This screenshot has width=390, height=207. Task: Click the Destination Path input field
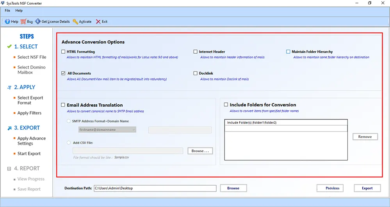click(155, 188)
